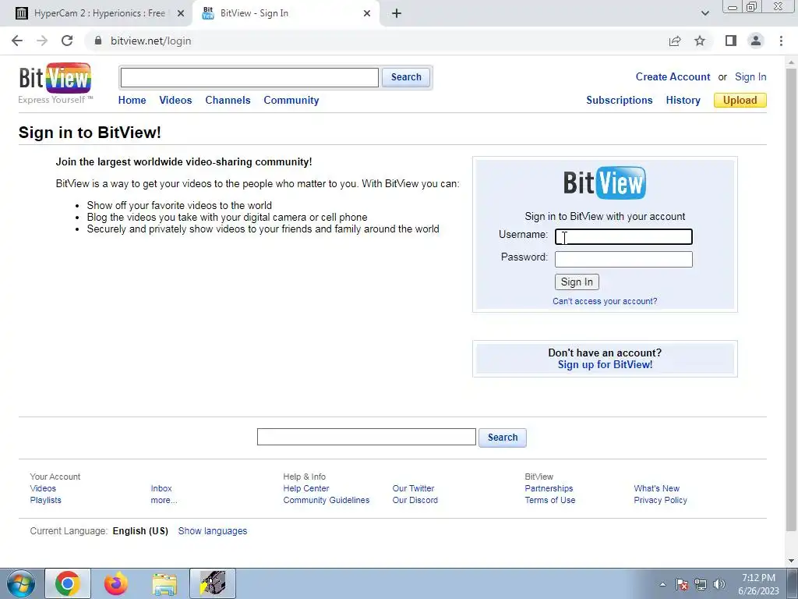Open Our Discord link

[415, 500]
